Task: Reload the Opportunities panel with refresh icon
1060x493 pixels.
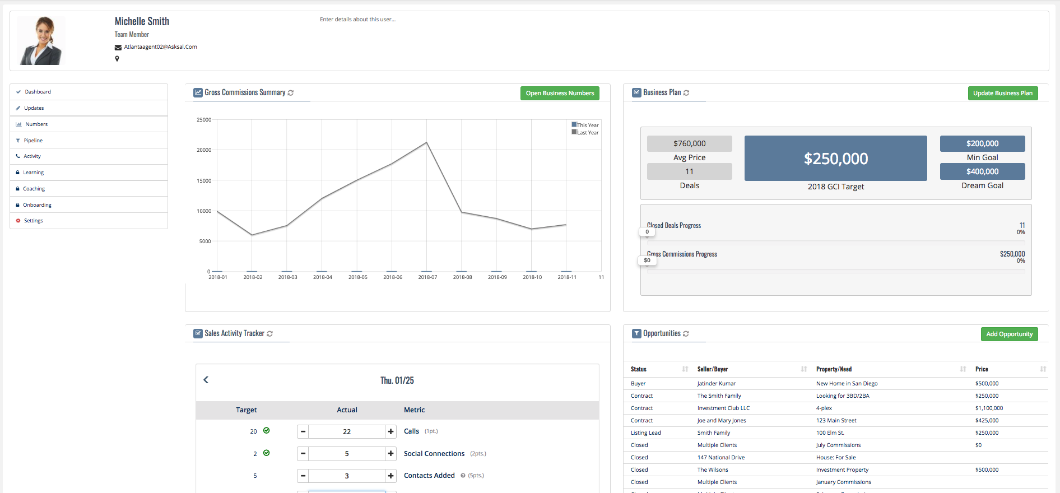Action: 686,334
